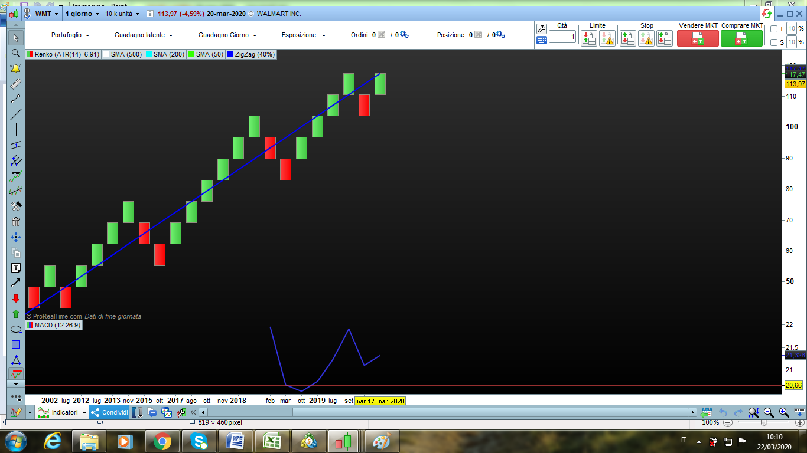Open Excel from the taskbar
The image size is (807, 453).
click(x=272, y=441)
